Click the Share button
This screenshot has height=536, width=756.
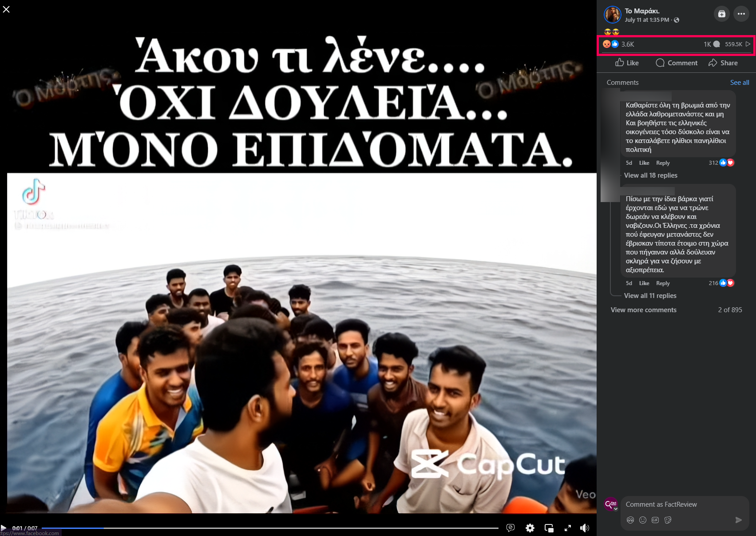pos(723,63)
